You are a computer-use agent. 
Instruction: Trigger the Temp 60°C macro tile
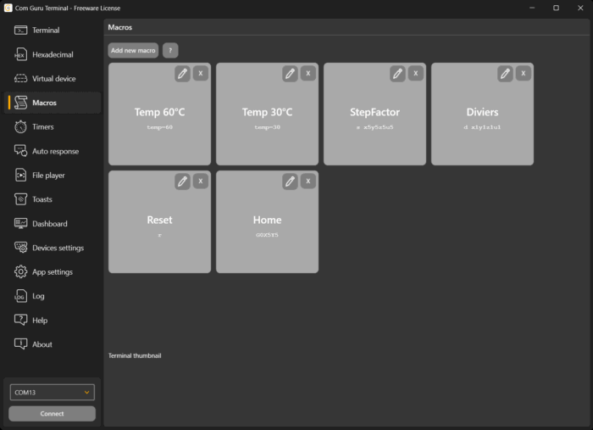[159, 119]
